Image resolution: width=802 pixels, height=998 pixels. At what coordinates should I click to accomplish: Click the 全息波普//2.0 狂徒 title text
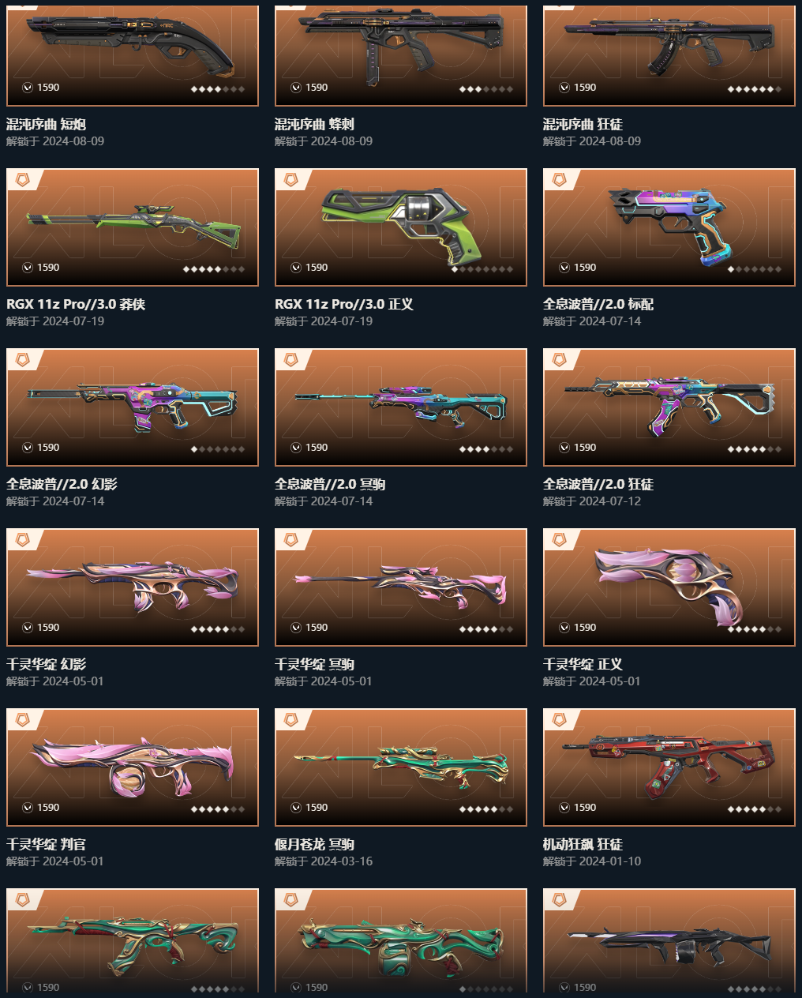tap(598, 484)
